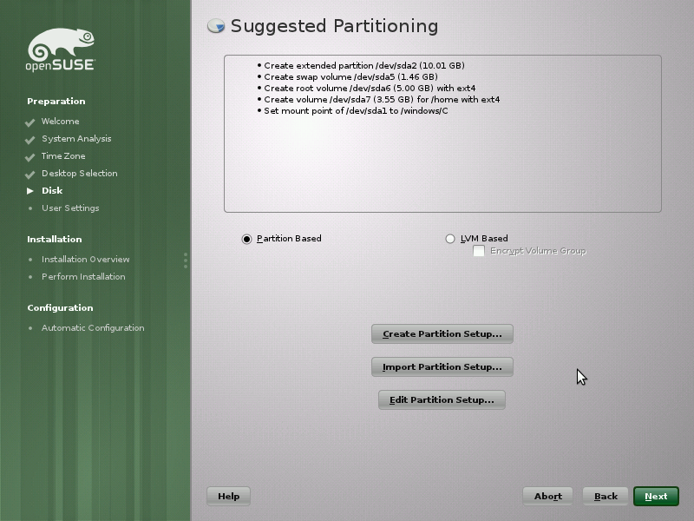The image size is (694, 521).
Task: Open the Help panel
Action: coord(228,496)
